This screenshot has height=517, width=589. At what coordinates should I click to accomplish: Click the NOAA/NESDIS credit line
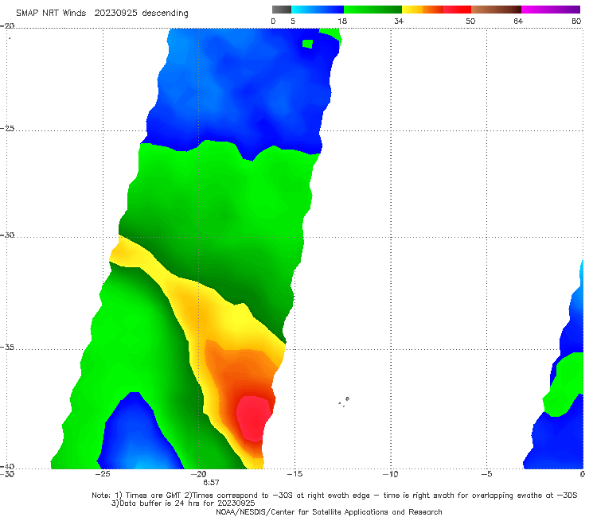(329, 512)
